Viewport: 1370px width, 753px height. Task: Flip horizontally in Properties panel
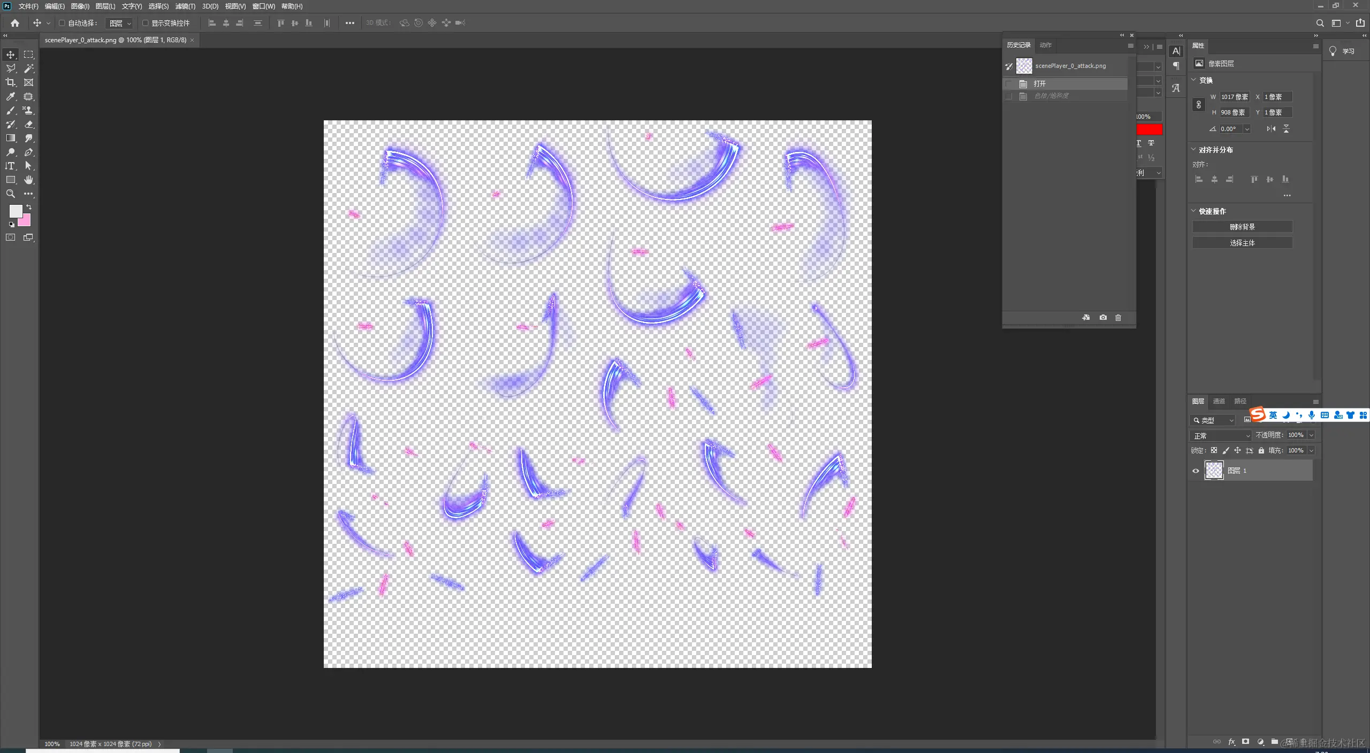click(x=1271, y=129)
